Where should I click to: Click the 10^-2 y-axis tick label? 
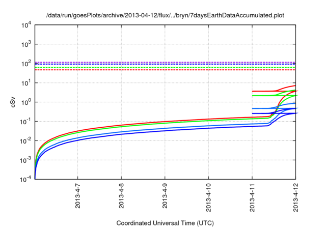tap(26, 141)
